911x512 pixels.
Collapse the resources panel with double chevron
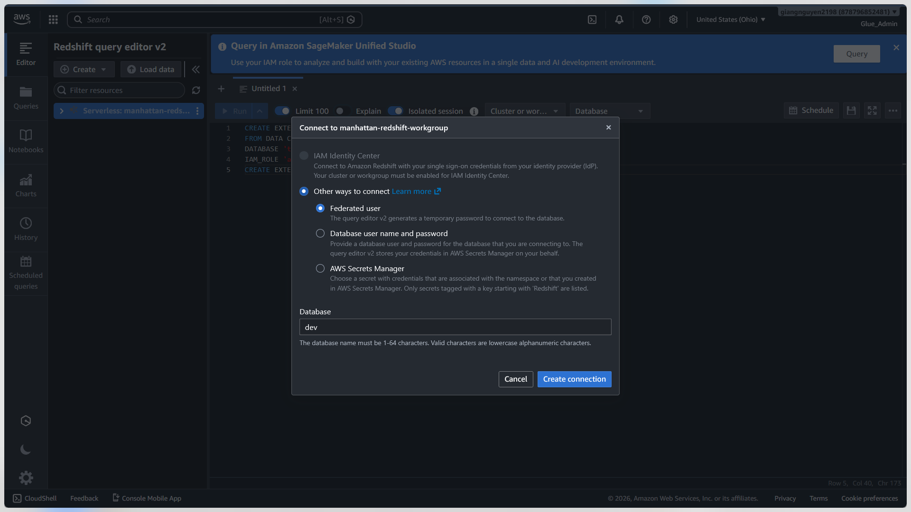[196, 69]
